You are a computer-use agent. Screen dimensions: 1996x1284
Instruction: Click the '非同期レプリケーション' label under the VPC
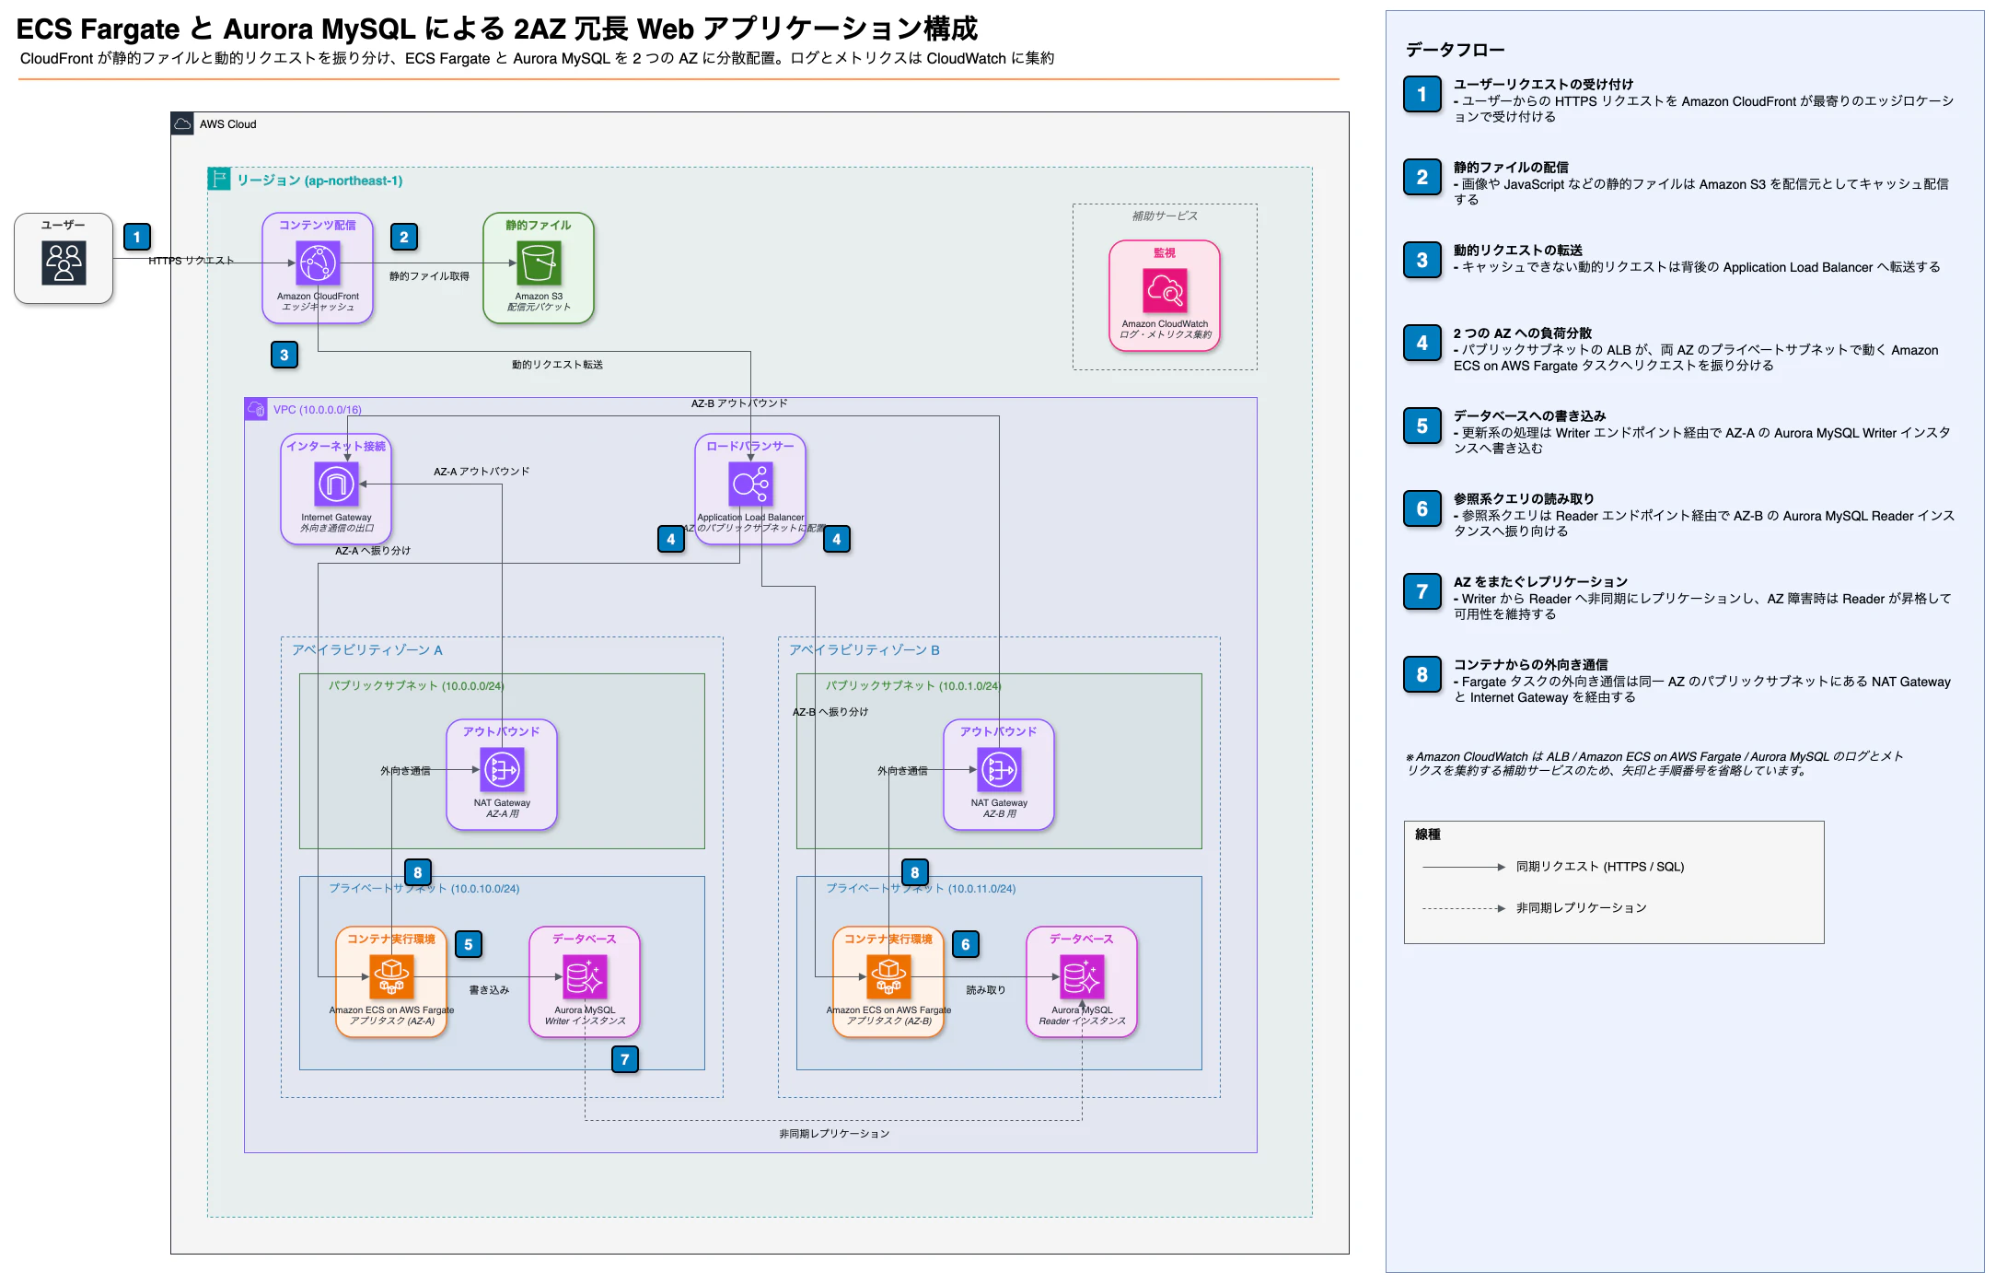pos(834,1134)
